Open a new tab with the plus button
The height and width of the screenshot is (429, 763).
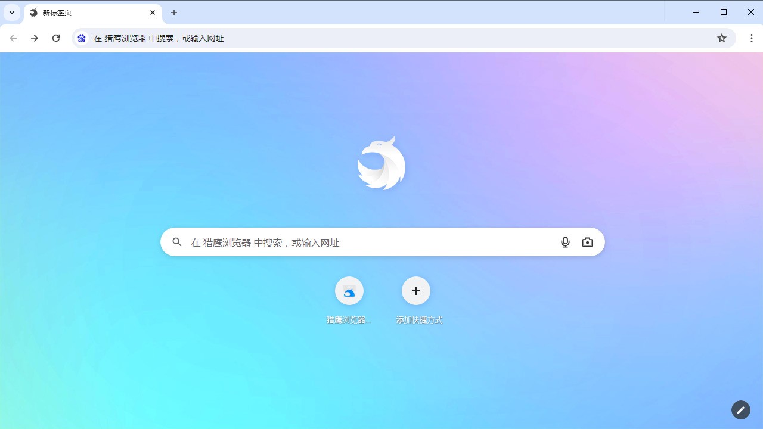click(173, 12)
